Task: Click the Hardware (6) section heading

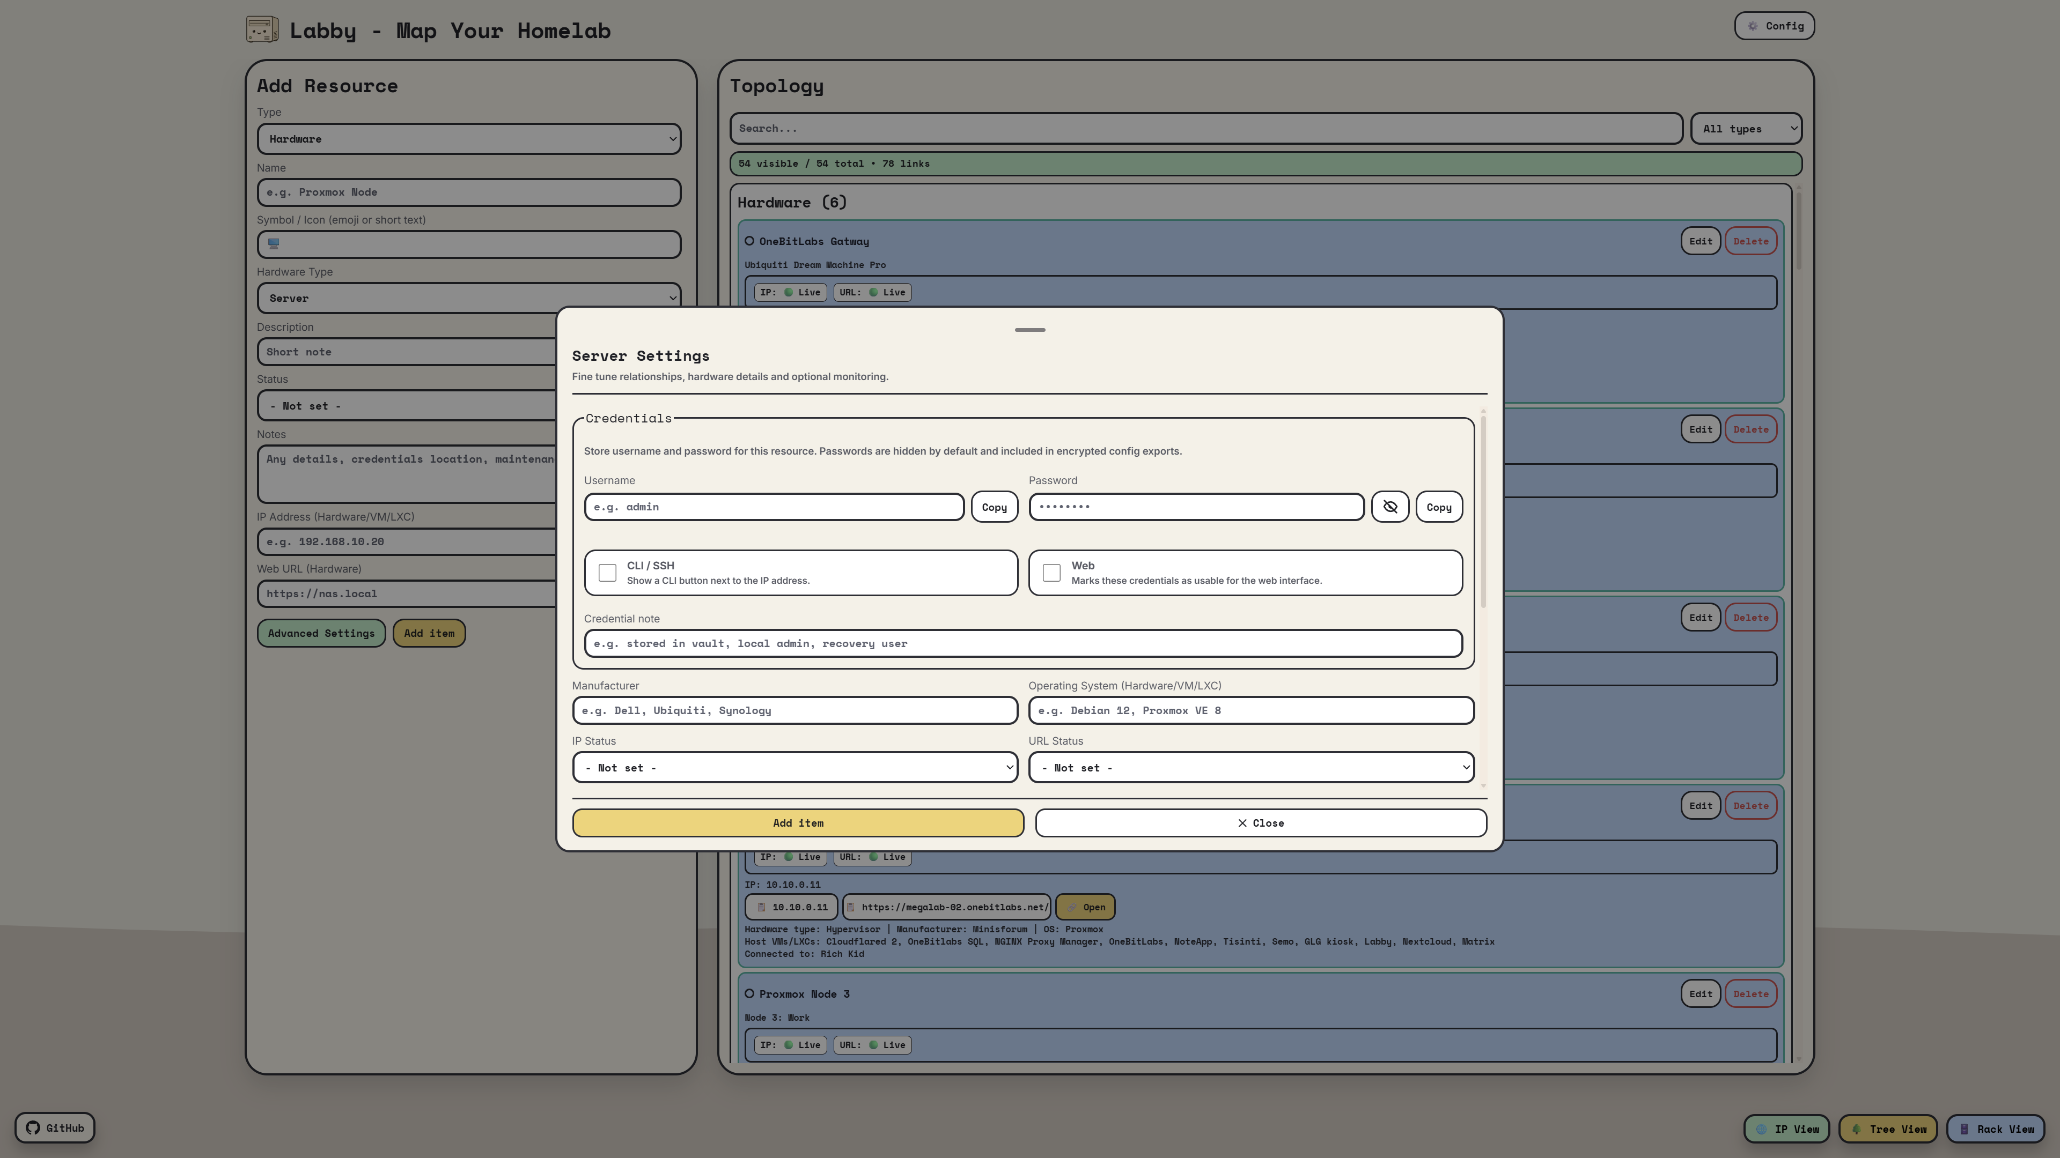Action: click(792, 202)
